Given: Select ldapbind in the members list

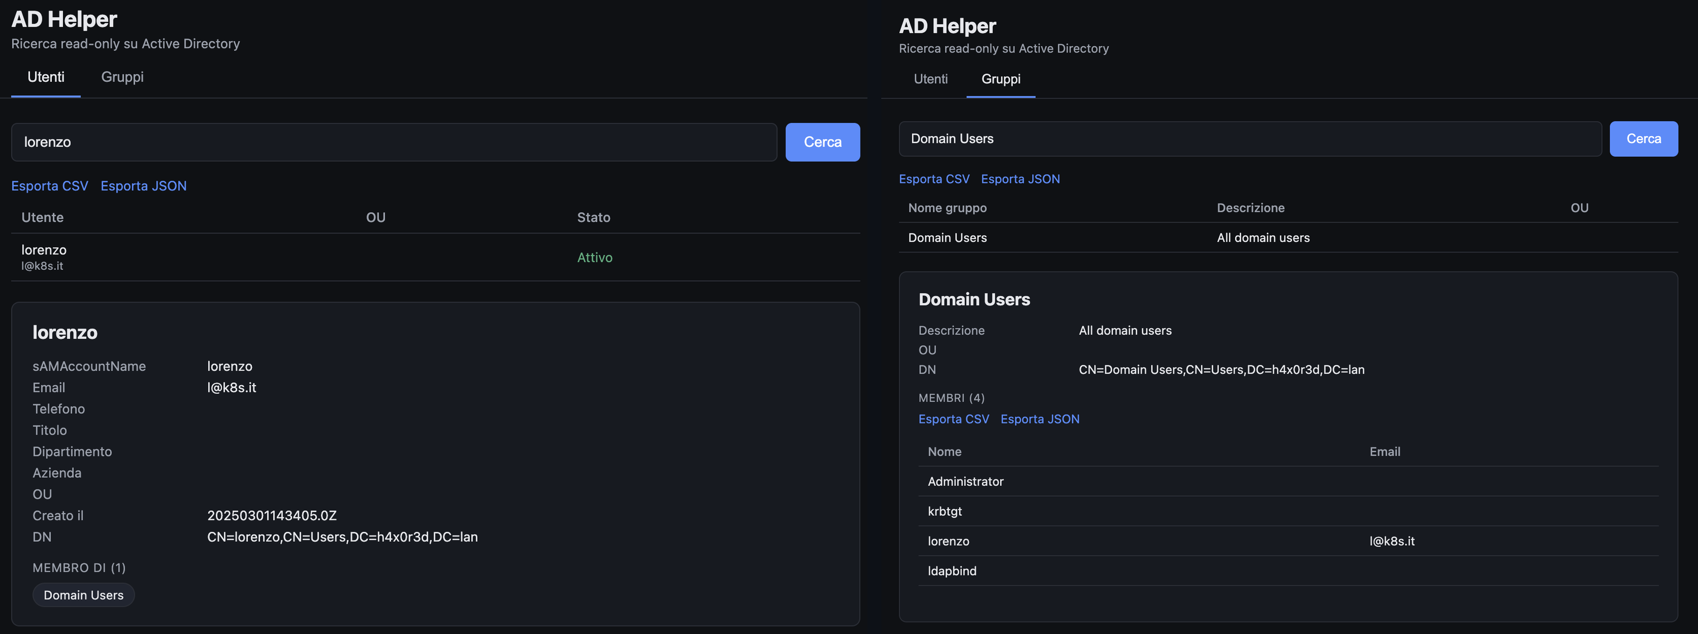Looking at the screenshot, I should [x=1288, y=571].
